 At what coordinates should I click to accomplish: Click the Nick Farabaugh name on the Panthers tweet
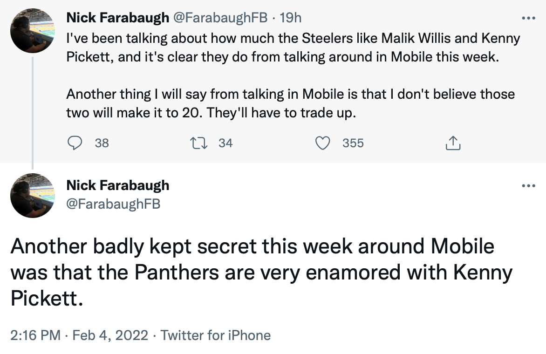[x=118, y=185]
